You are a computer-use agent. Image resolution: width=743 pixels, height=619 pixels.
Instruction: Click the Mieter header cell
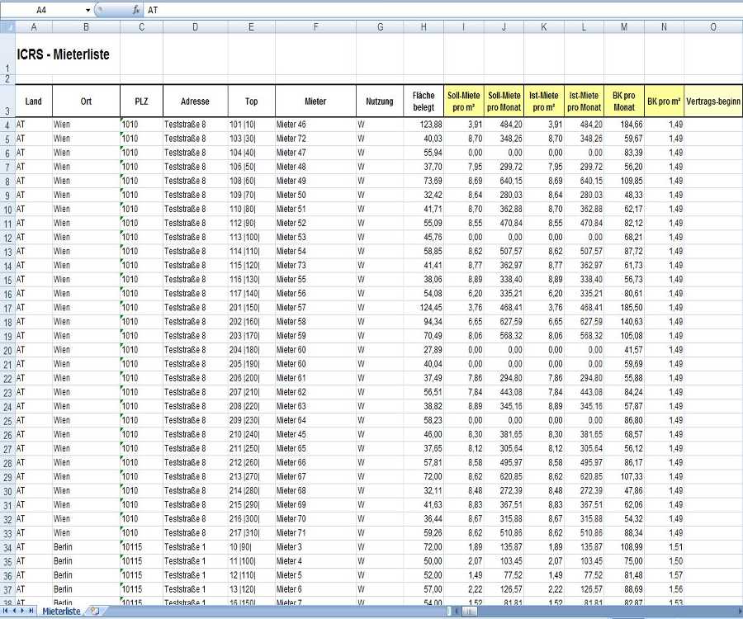[x=315, y=101]
